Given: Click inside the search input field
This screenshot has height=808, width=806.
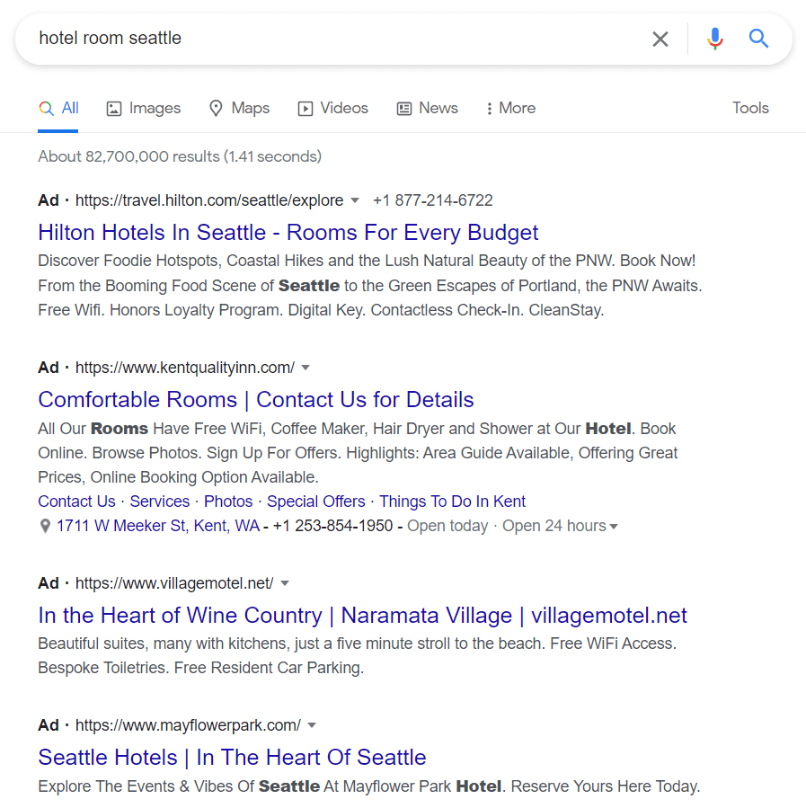Looking at the screenshot, I should point(332,39).
